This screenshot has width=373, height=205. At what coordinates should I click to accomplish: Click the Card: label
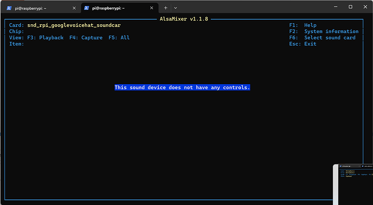coord(16,25)
